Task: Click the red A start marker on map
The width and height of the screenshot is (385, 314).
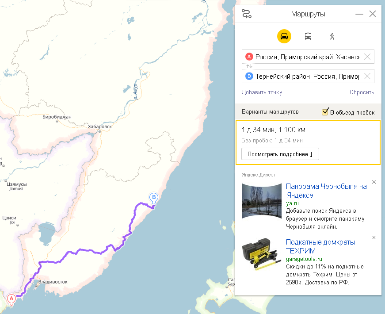Action: coord(12,299)
